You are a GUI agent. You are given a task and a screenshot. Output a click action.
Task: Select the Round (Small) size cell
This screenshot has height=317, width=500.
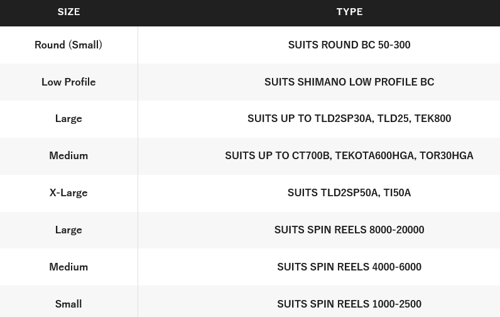pos(68,45)
